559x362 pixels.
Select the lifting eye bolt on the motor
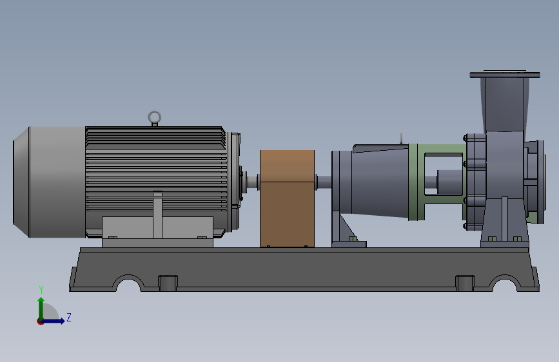point(154,119)
